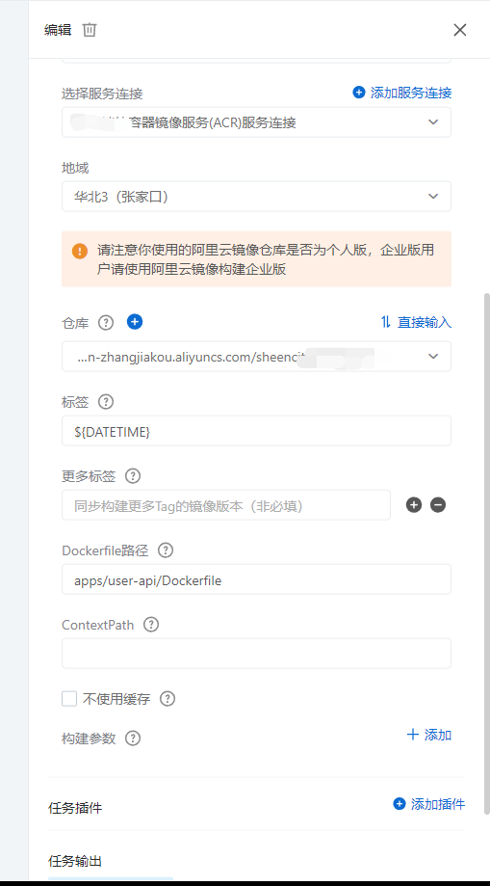Screen dimensions: 490x886
Task: Click the help icon next to Dockerfile路径
Action: coord(166,550)
